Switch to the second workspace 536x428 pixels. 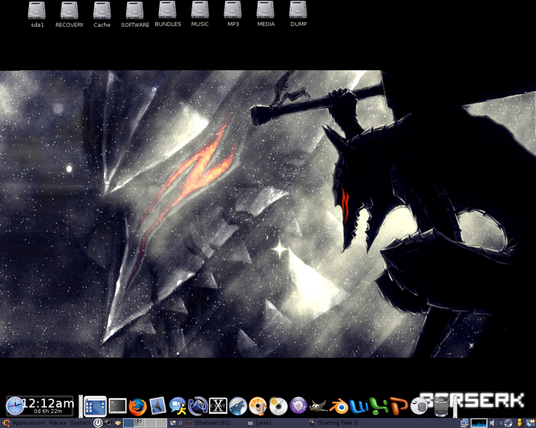pos(139,423)
